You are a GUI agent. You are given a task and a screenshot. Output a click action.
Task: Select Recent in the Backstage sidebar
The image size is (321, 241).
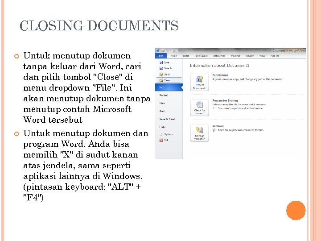164,96
